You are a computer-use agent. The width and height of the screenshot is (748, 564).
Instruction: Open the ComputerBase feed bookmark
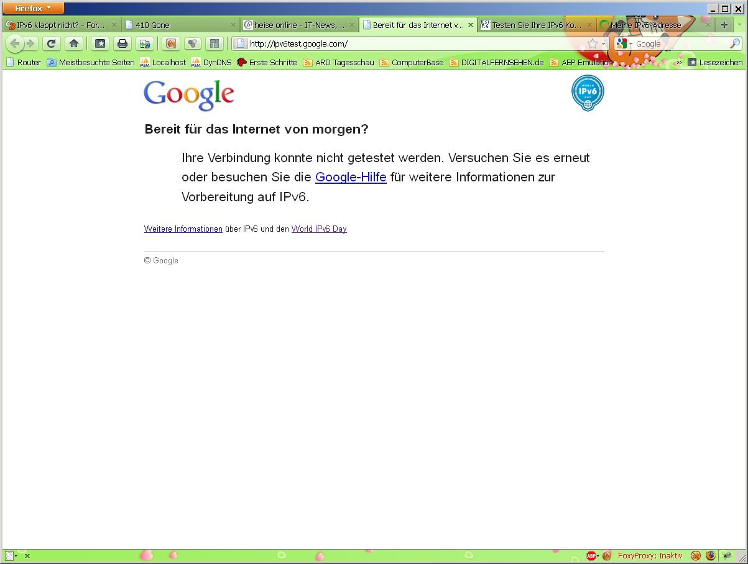(x=412, y=62)
